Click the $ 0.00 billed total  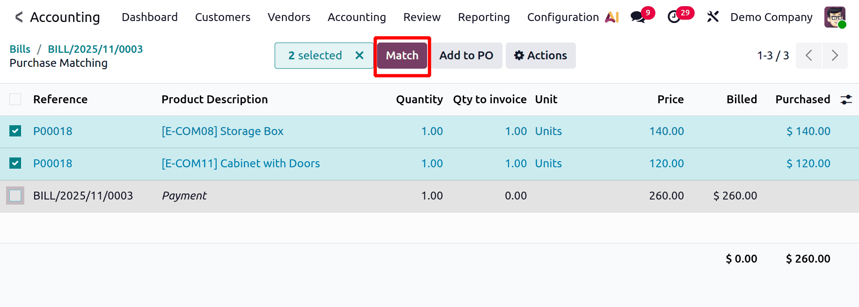(x=742, y=259)
